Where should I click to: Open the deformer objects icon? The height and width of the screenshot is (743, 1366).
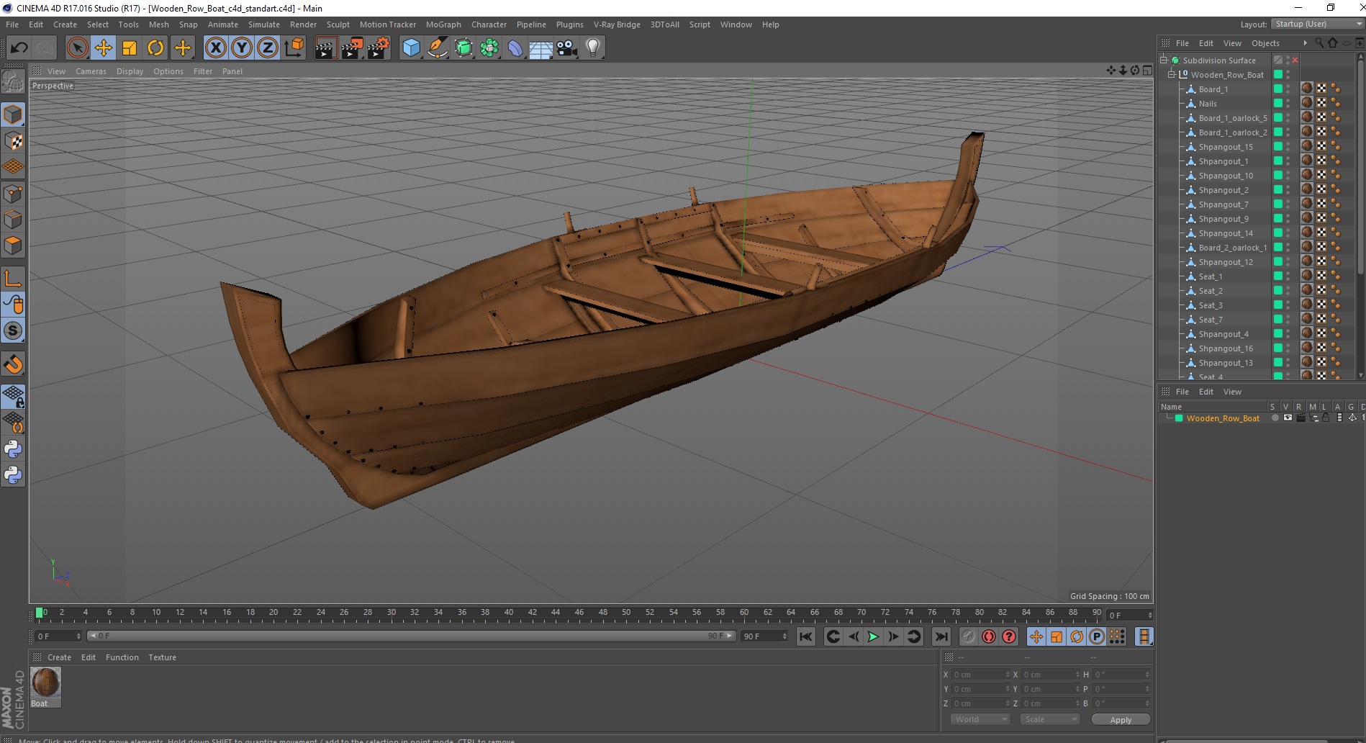[x=515, y=48]
